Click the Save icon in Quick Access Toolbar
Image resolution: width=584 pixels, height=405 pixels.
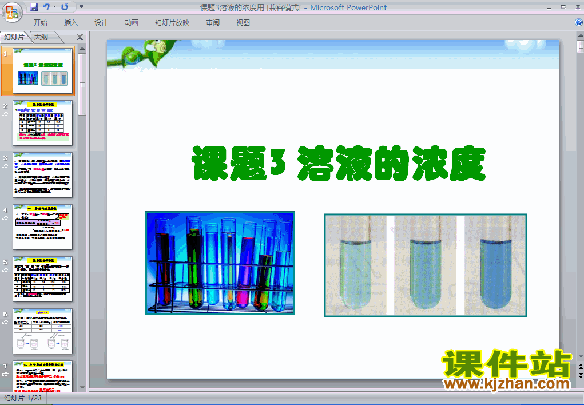(x=34, y=7)
